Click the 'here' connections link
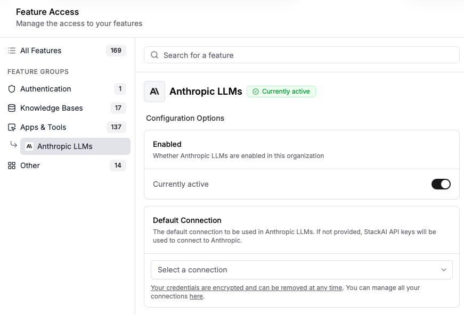 click(x=196, y=296)
